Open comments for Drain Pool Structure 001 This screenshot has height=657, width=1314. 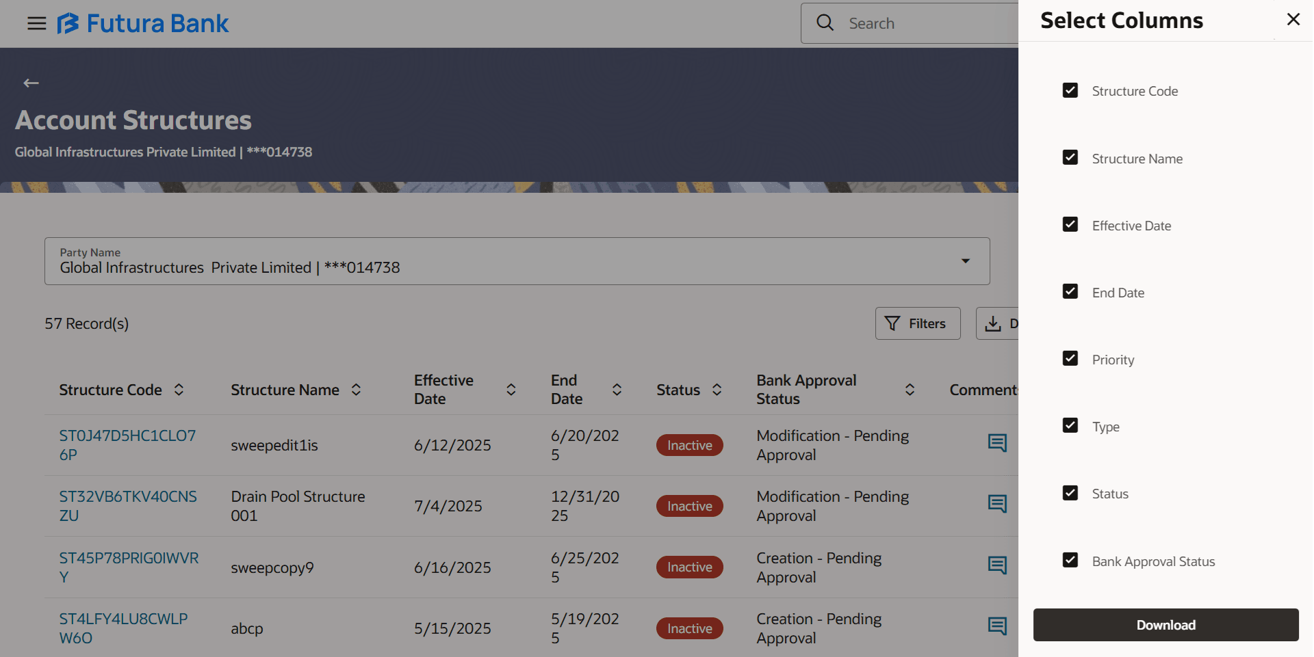(x=997, y=505)
